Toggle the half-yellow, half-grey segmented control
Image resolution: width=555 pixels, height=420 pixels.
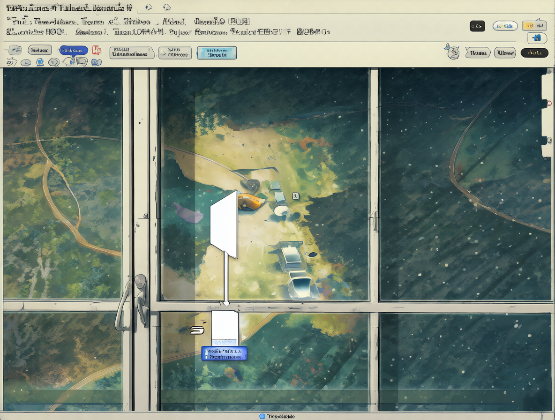pyautogui.click(x=534, y=25)
